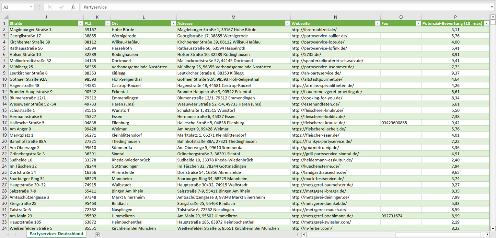Select column M header
Screen dimensions: 496x238
(x=233, y=17)
